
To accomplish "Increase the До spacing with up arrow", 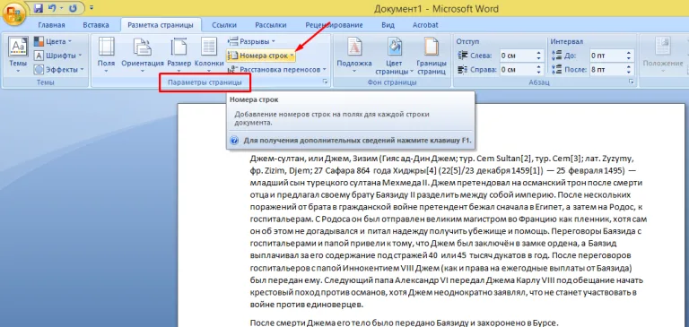I will 629,53.
